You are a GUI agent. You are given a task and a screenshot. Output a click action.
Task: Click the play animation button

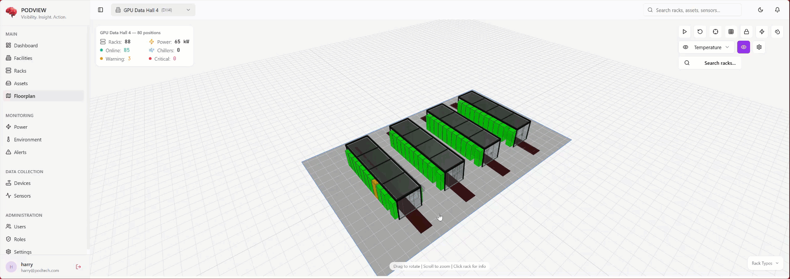(684, 32)
